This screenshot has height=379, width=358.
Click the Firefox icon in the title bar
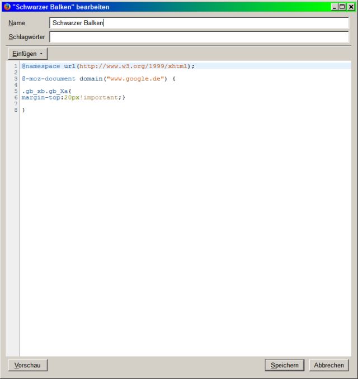pos(7,7)
